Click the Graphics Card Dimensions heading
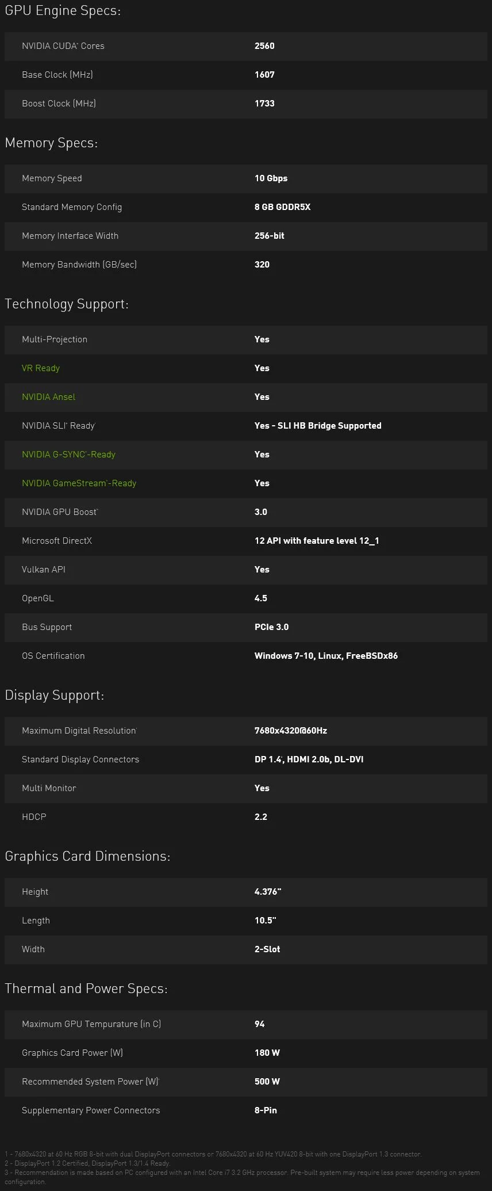The width and height of the screenshot is (492, 1191). (x=87, y=856)
